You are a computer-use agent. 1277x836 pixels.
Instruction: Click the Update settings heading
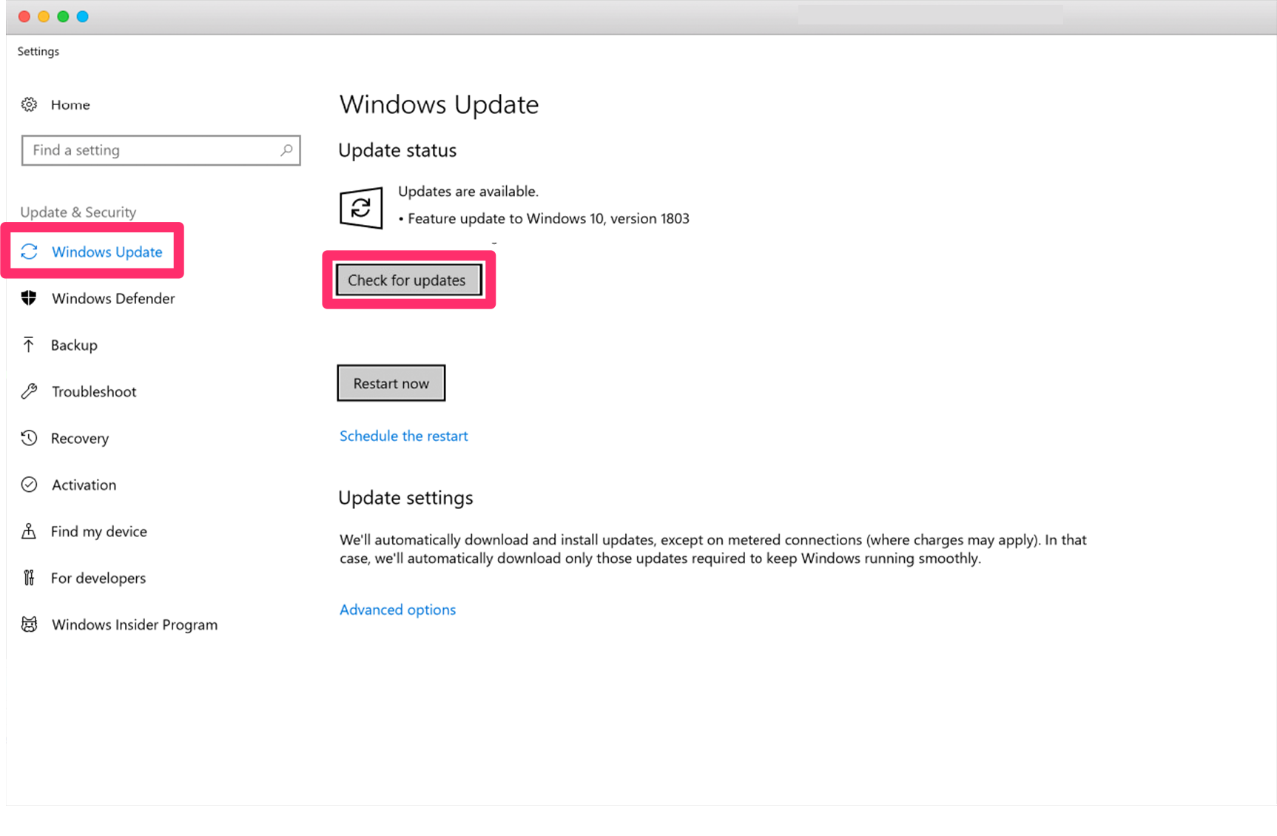click(x=405, y=498)
